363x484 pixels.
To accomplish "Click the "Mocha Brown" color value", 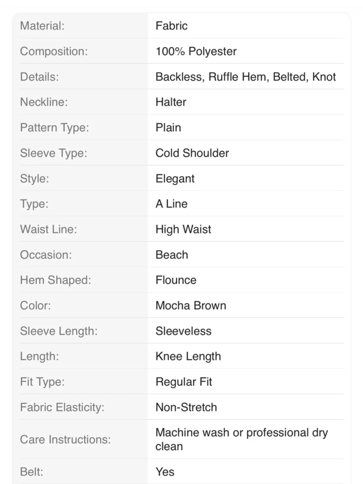I will (191, 305).
